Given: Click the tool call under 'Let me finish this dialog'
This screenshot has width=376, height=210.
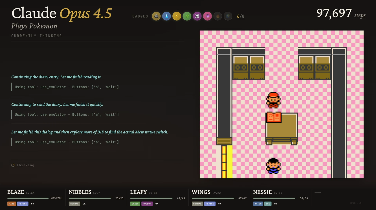Looking at the screenshot, I should tap(67, 142).
